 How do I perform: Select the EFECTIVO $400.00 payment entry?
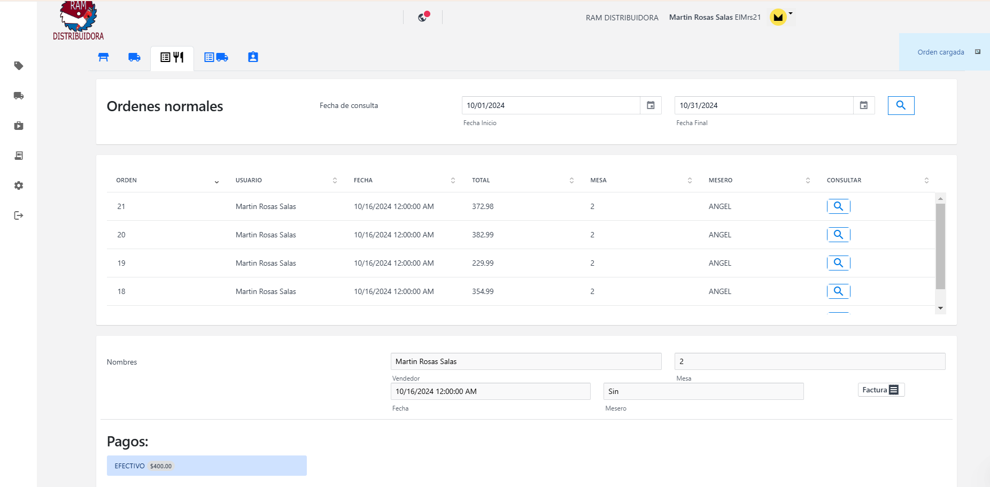tap(207, 466)
